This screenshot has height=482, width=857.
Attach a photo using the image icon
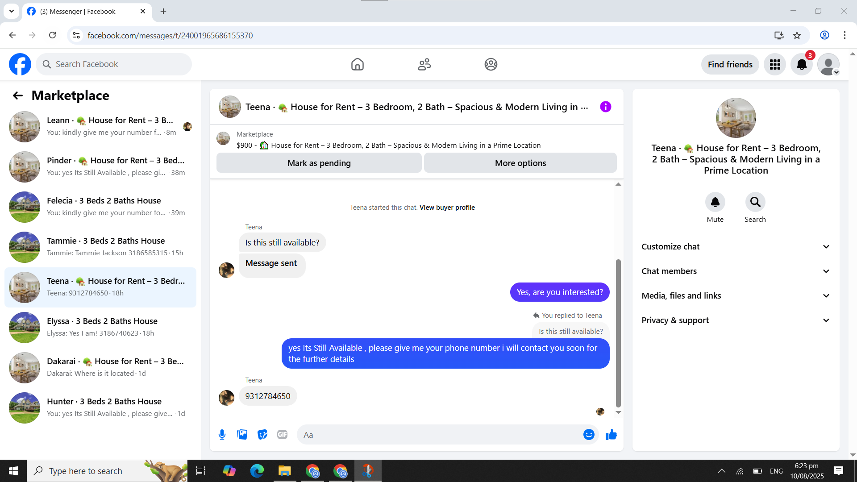point(242,435)
